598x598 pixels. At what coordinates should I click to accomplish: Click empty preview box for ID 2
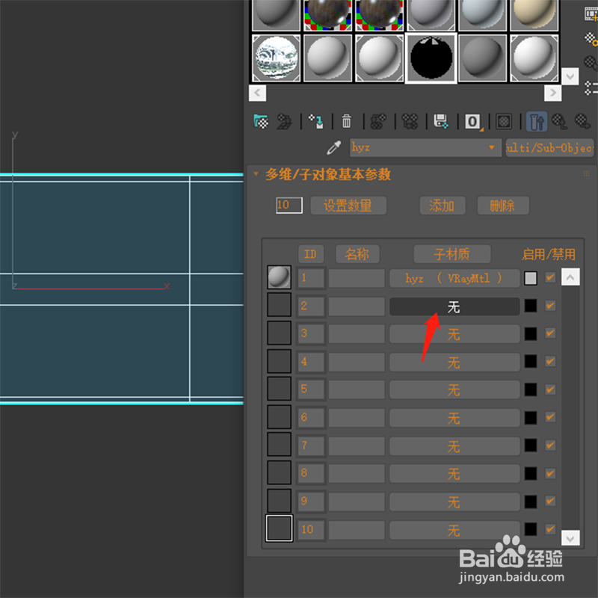point(279,305)
